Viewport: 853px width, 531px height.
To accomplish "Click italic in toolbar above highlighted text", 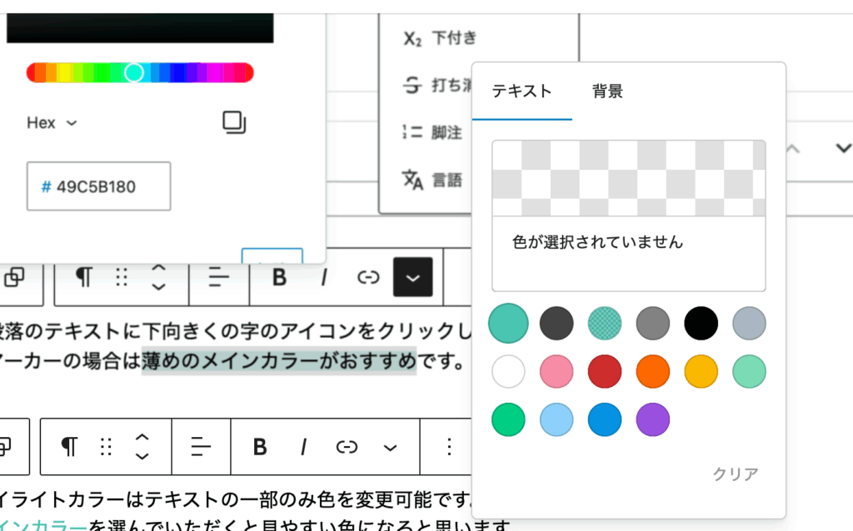I will [322, 277].
